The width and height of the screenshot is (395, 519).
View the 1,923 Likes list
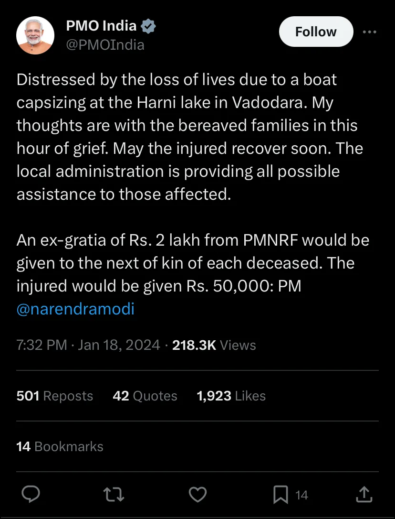[x=231, y=396]
